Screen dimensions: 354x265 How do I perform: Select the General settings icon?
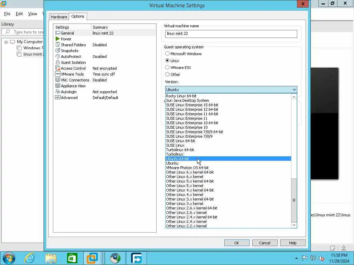[58, 33]
